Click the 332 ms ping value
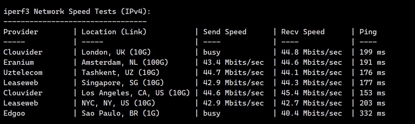This screenshot has height=124, width=415. click(x=372, y=114)
